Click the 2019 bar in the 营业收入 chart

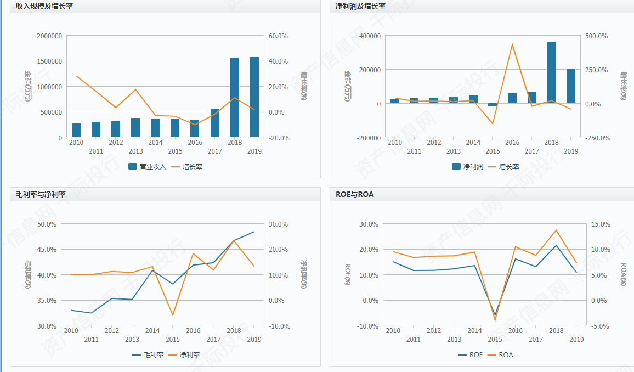[x=254, y=97]
